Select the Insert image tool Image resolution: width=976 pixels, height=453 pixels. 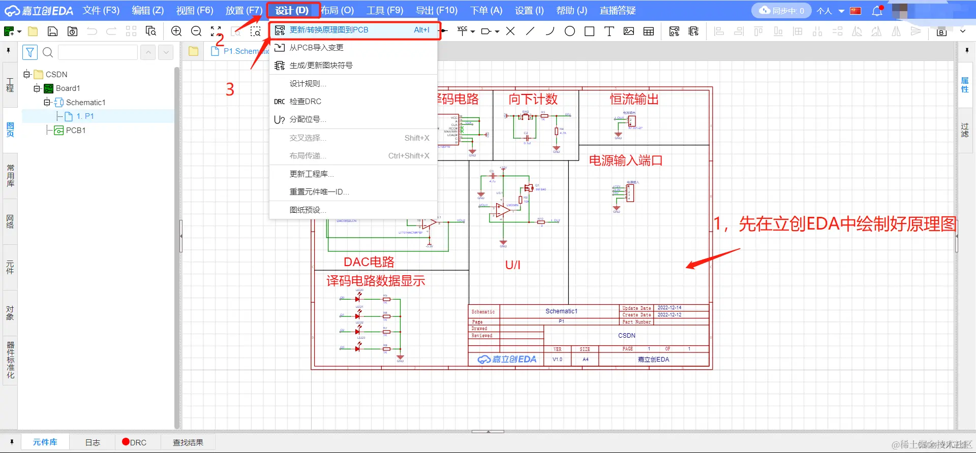click(x=629, y=31)
